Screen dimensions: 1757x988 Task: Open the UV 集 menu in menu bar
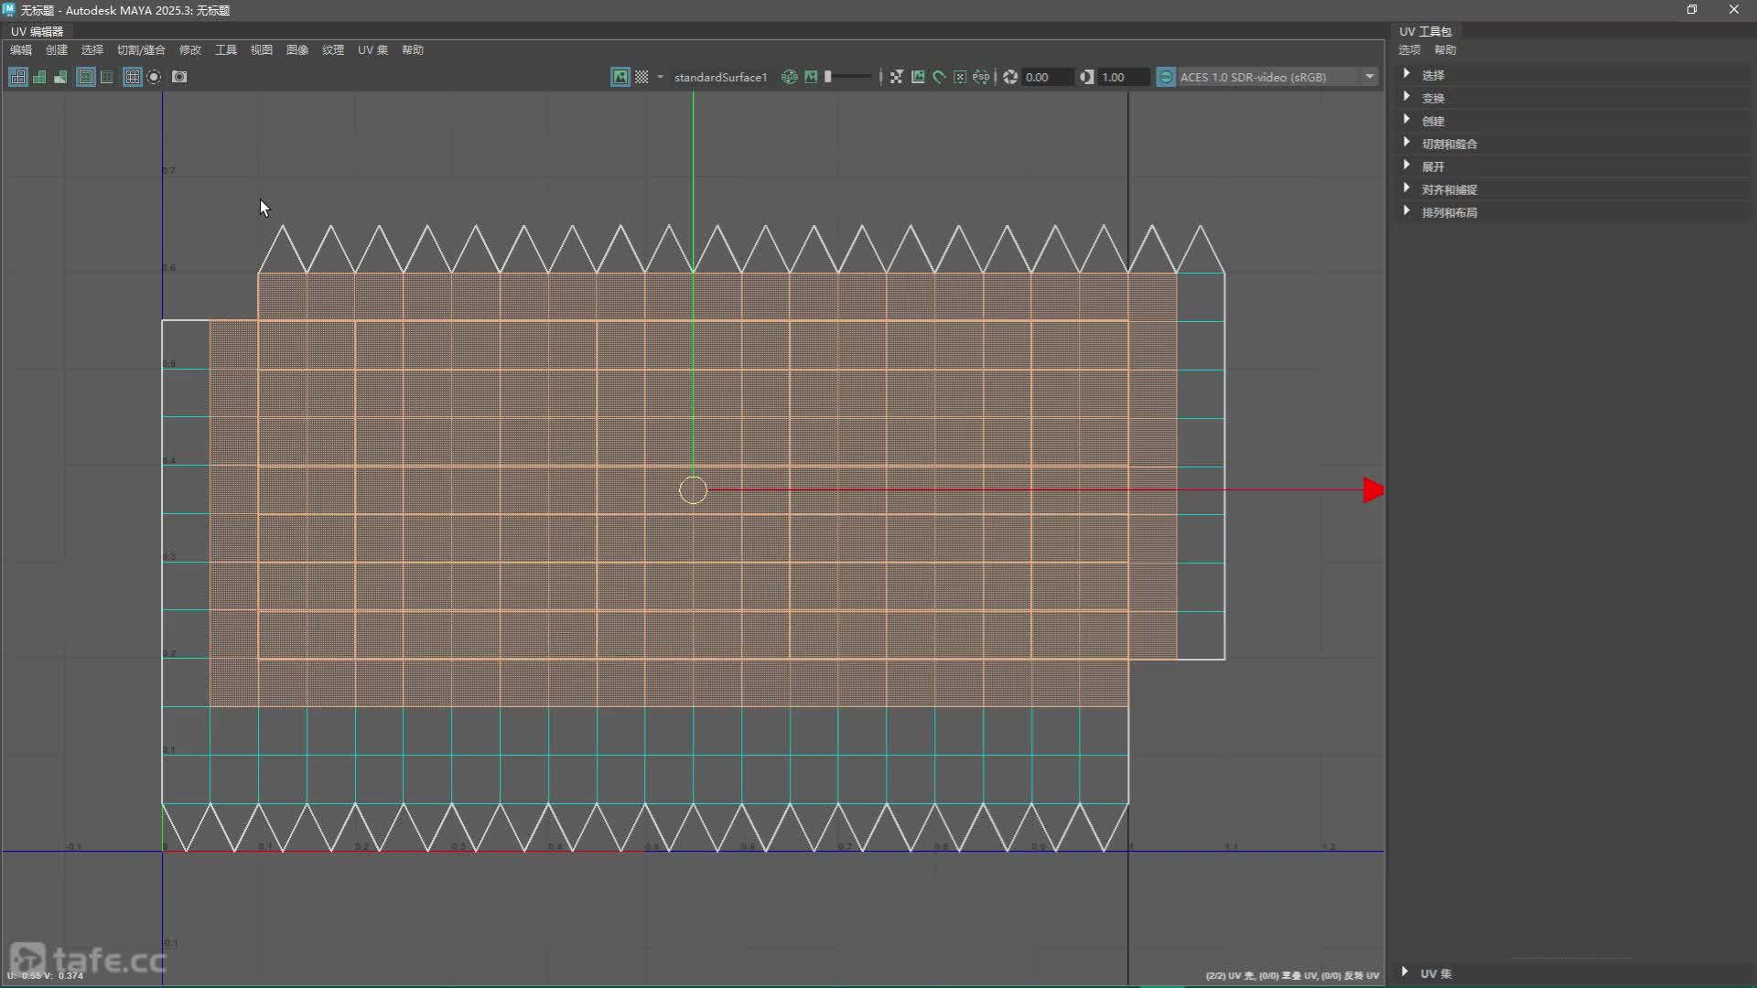[x=372, y=50]
